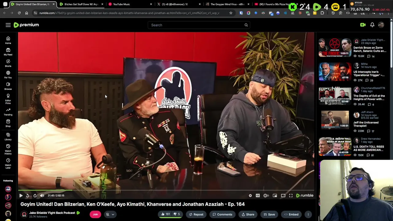Open My Feed in the sidebar

(x=8, y=52)
